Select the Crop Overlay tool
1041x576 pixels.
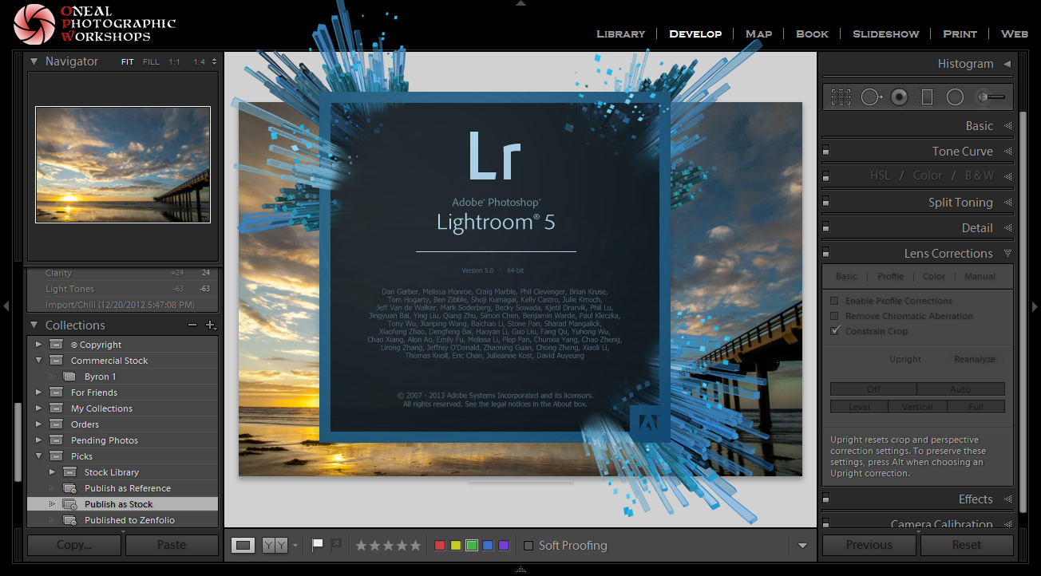[x=841, y=97]
